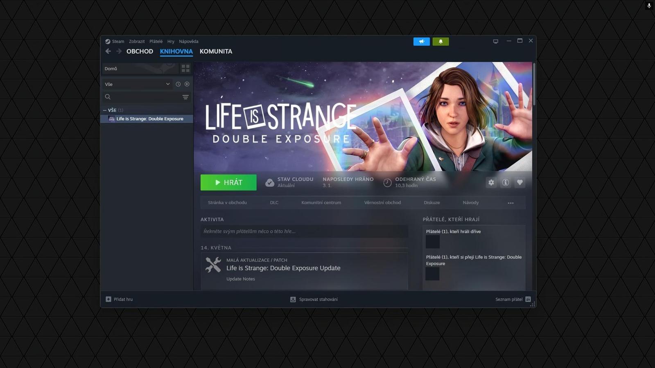Switch to the OBCHOD tab

pos(140,51)
